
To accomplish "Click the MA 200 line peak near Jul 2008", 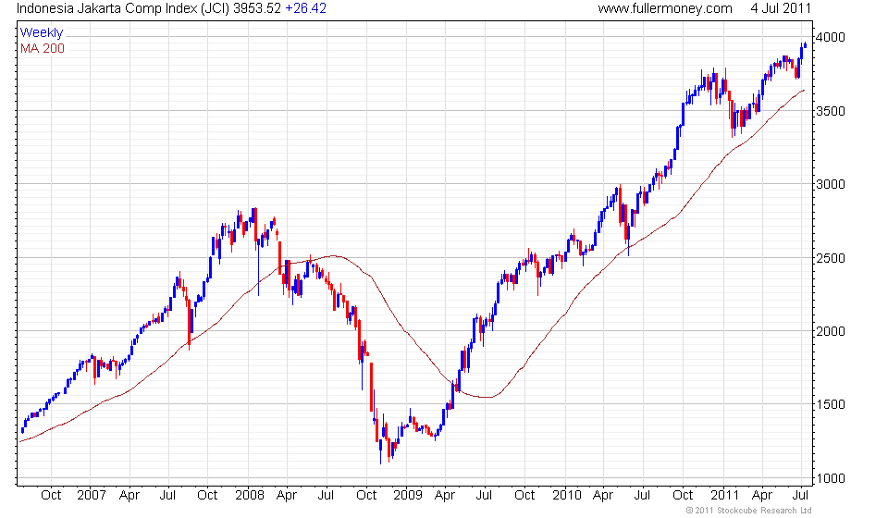I will (335, 256).
